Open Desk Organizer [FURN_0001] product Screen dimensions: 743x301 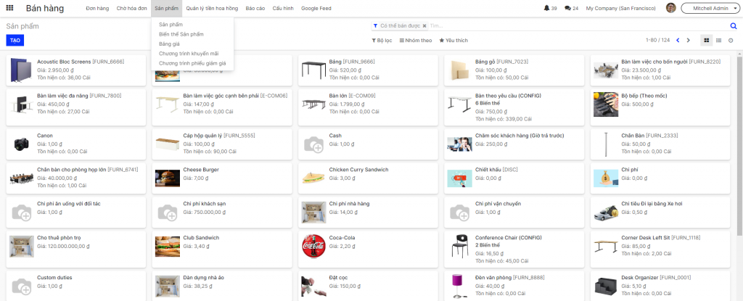coord(660,286)
